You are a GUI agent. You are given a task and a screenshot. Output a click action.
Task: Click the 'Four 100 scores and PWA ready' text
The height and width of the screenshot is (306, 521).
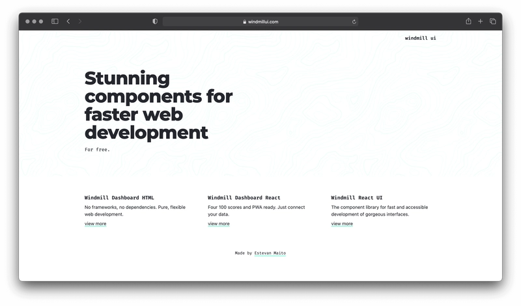pos(256,211)
